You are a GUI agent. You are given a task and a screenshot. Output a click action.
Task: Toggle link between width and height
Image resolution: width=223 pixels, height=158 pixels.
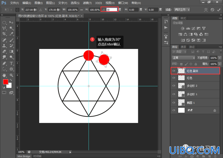click(82, 10)
